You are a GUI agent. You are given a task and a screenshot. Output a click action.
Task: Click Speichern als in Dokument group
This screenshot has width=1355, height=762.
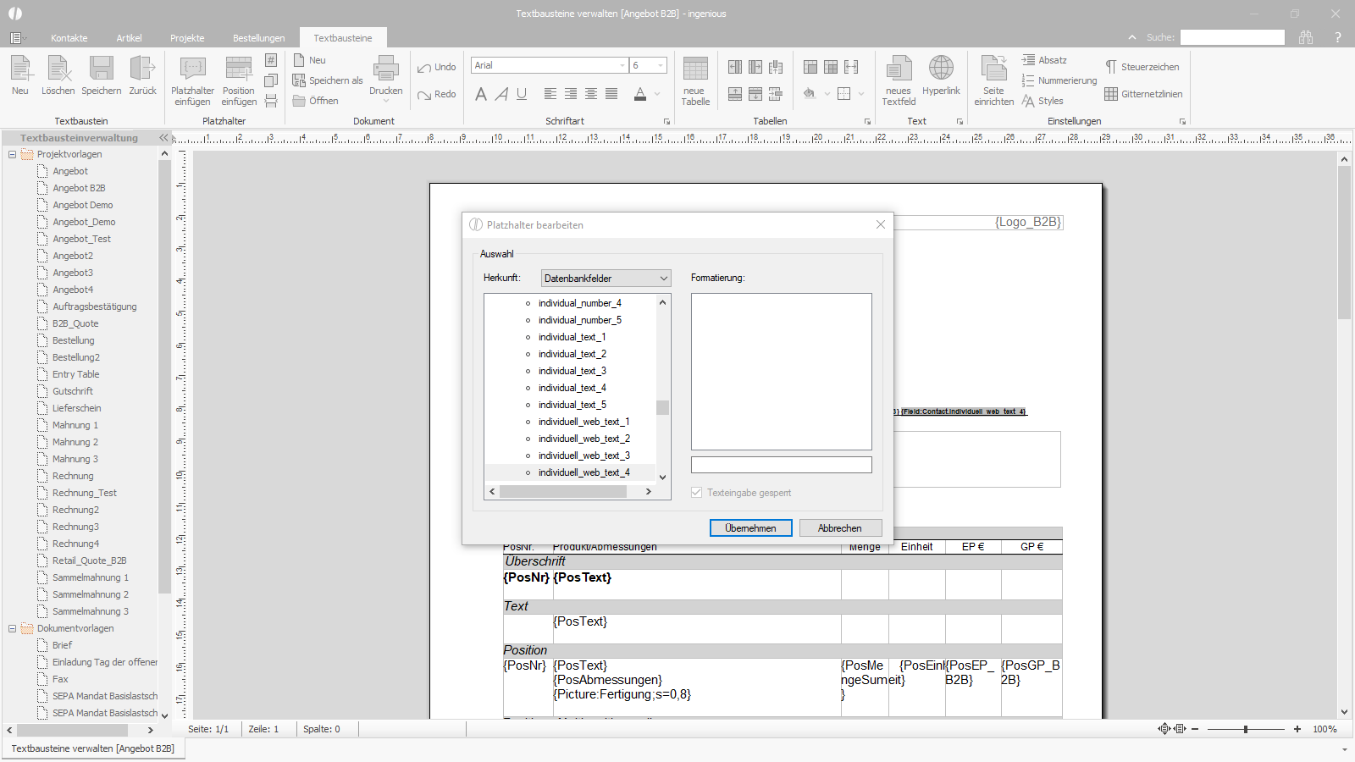tap(328, 80)
